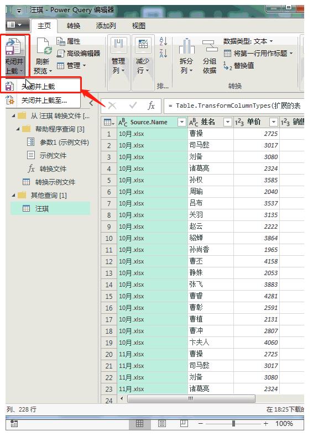313x437 pixels.
Task: Open the 高级编辑器 advanced editor
Action: pyautogui.click(x=79, y=53)
